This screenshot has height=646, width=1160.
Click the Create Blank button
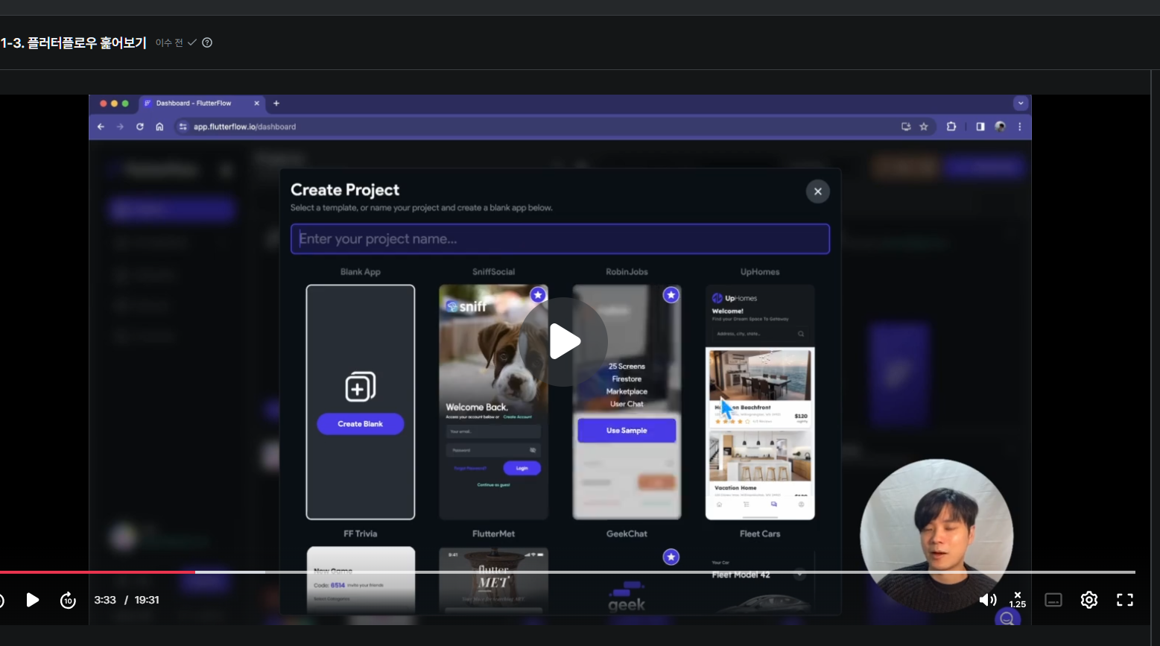(361, 424)
